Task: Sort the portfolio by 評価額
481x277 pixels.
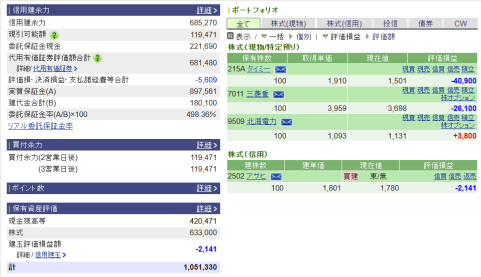Action: pyautogui.click(x=384, y=37)
